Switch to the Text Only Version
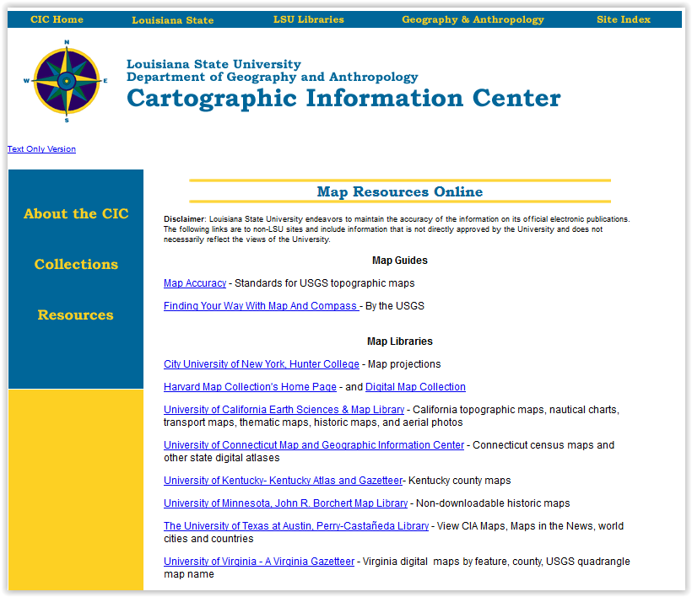The height and width of the screenshot is (597, 692). tap(41, 149)
